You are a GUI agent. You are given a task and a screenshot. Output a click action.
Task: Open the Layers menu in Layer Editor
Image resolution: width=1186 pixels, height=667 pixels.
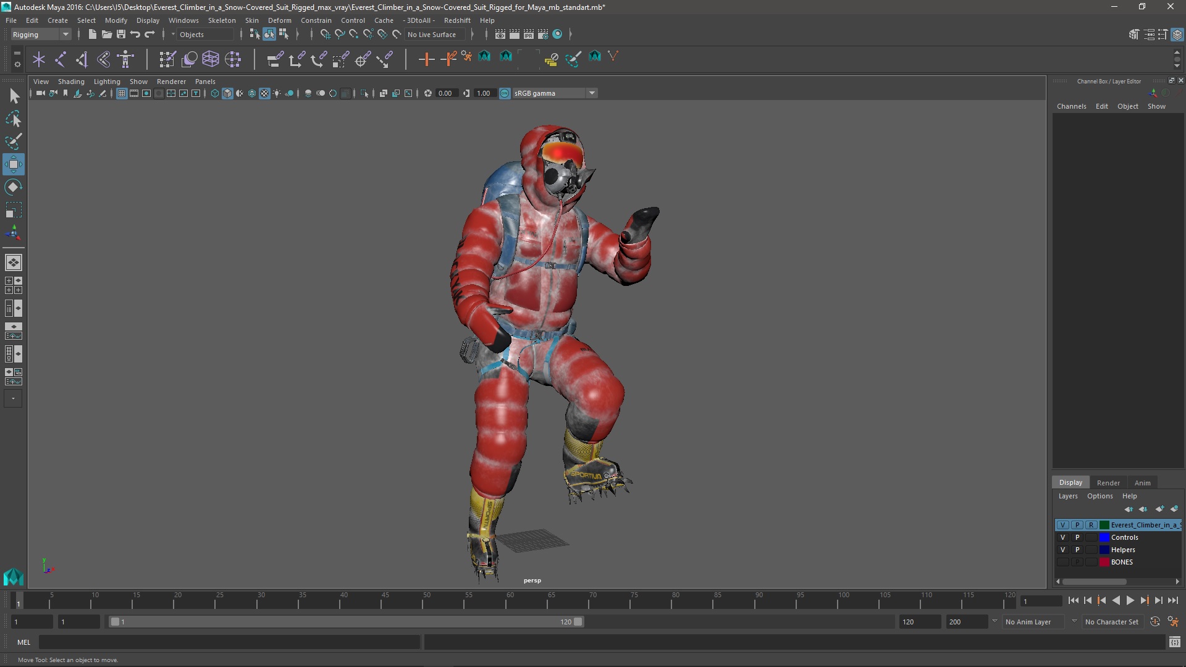(1067, 496)
